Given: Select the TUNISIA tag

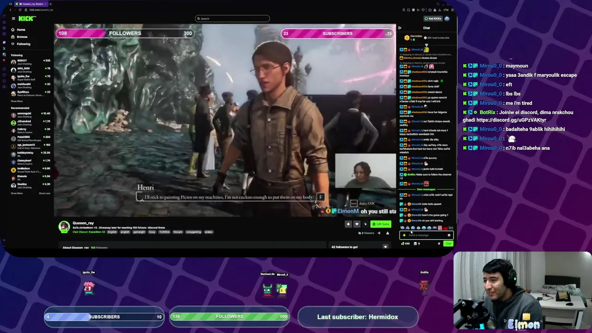Looking at the screenshot, I should [164, 232].
